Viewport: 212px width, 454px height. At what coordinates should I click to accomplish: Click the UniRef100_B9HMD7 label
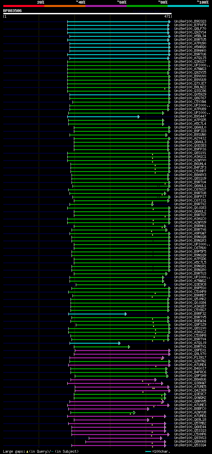point(190,296)
